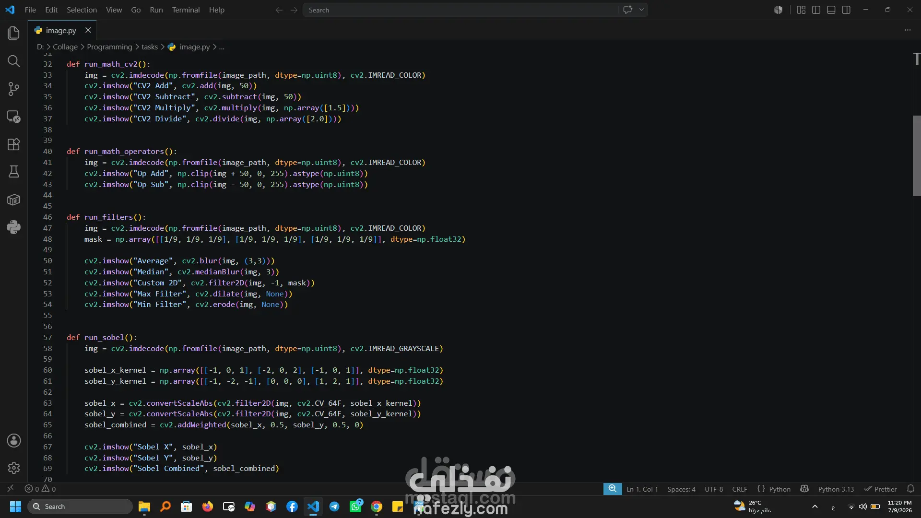This screenshot has height=518, width=921.
Task: Click the vertical editor scrollbar thumb
Action: pyautogui.click(x=917, y=156)
